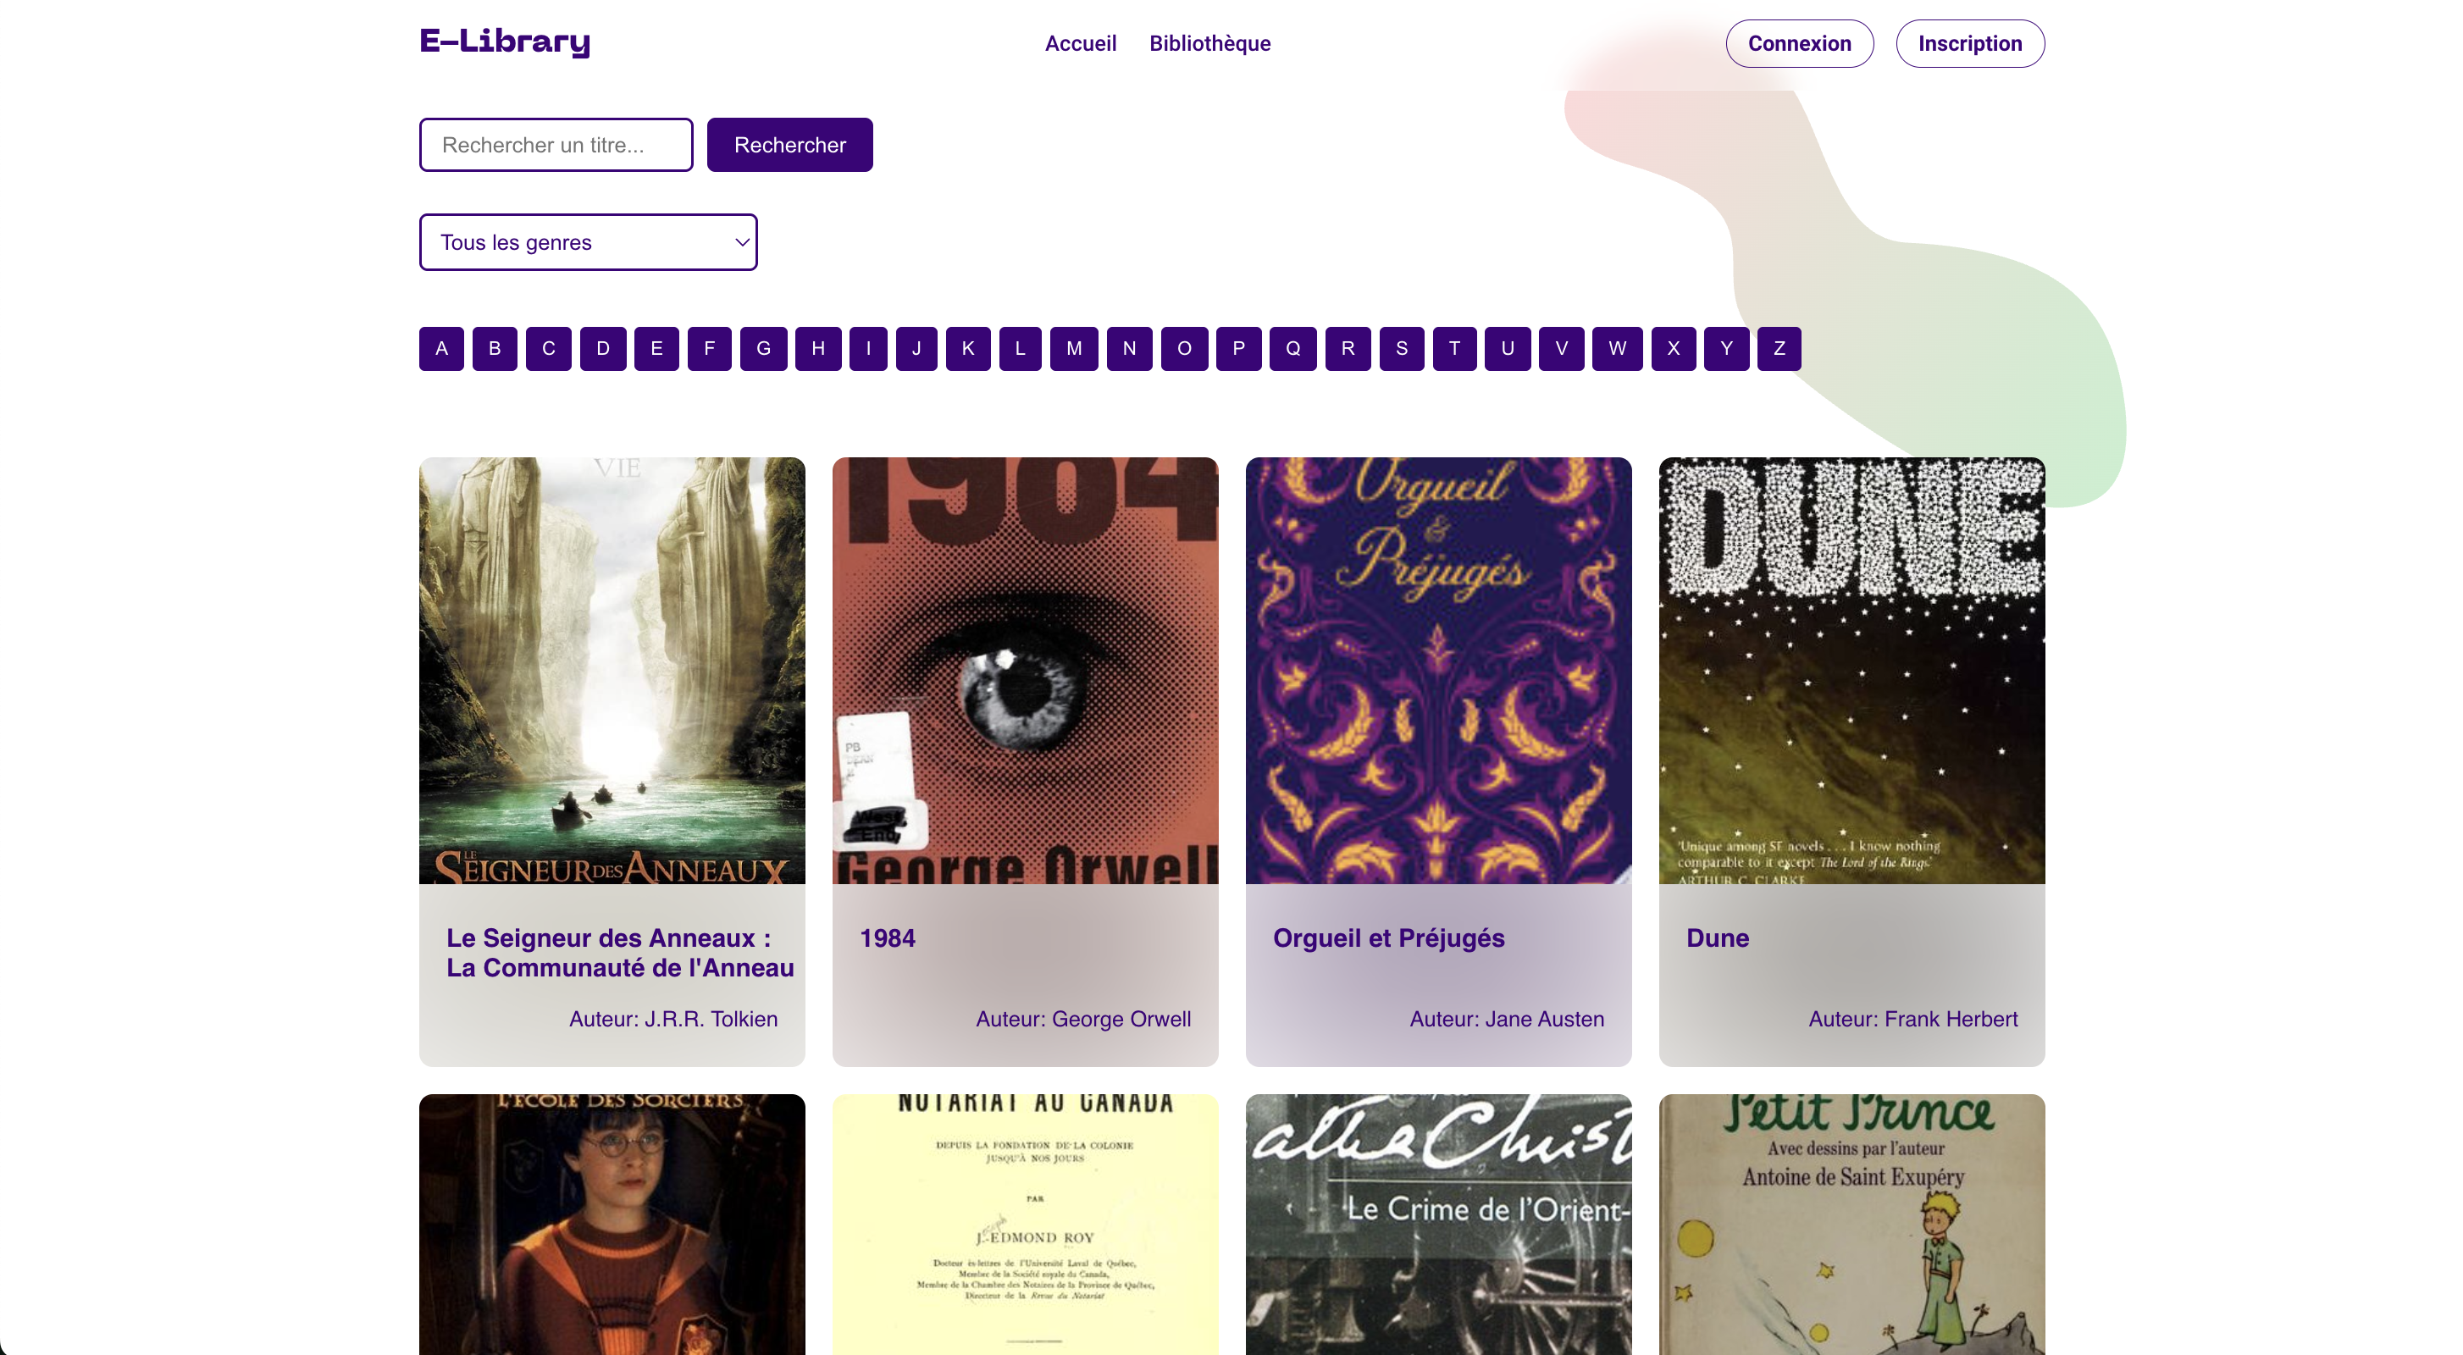The height and width of the screenshot is (1355, 2463).
Task: Filter books by letter M
Action: [1074, 348]
